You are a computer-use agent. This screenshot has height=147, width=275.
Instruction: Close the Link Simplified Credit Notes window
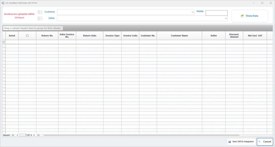click(x=271, y=3)
